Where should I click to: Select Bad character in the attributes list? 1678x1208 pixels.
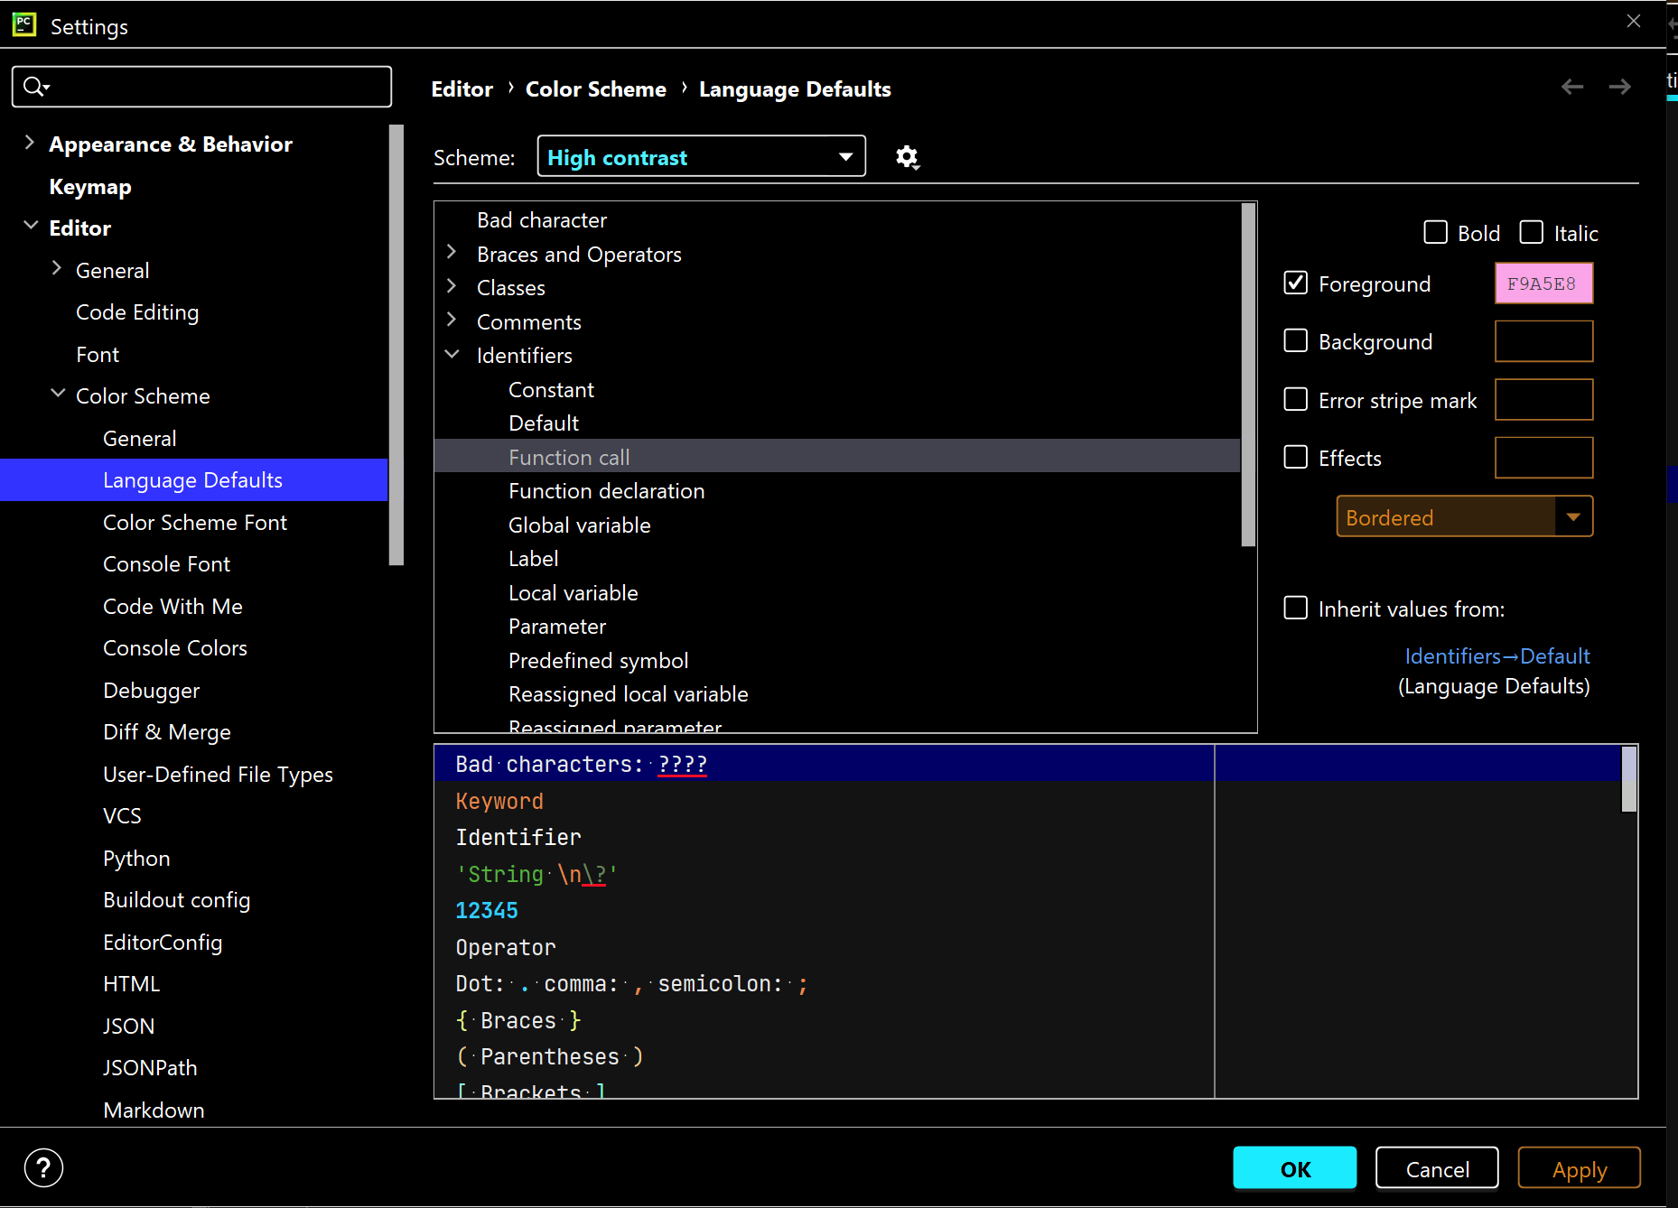[x=542, y=220]
